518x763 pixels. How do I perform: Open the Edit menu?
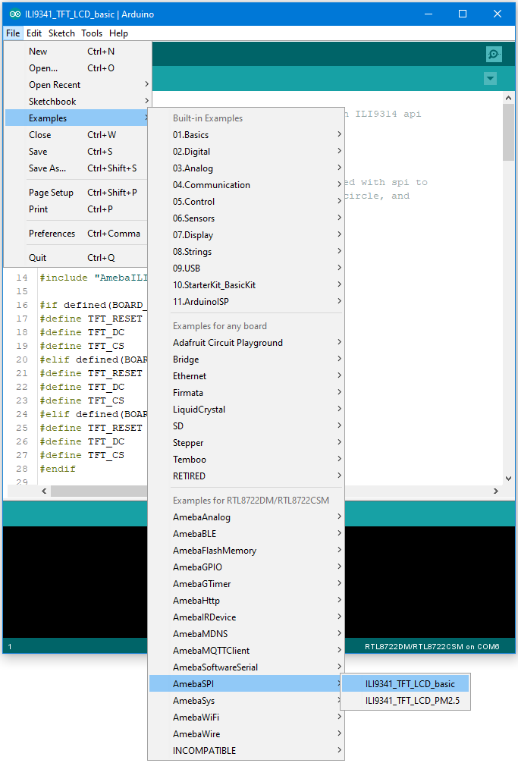(34, 33)
